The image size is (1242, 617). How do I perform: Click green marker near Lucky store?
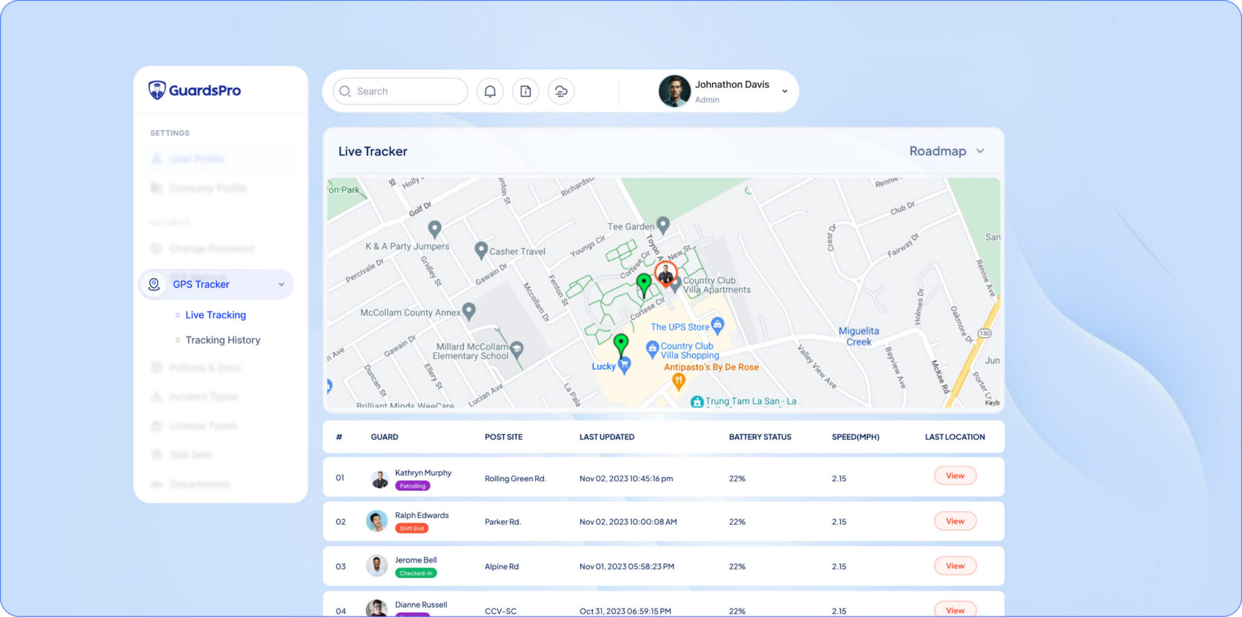[620, 343]
